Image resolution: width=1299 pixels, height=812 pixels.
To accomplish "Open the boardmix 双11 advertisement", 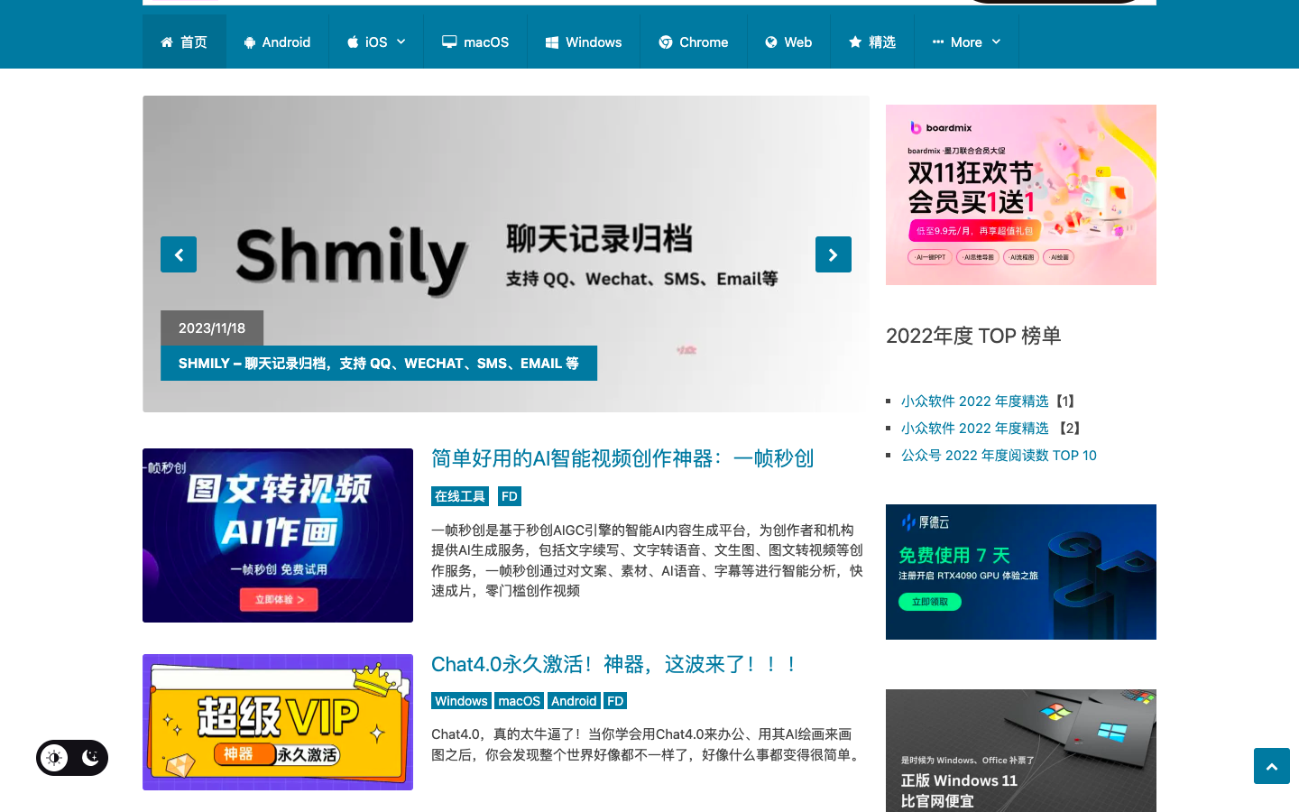I will 1021,195.
